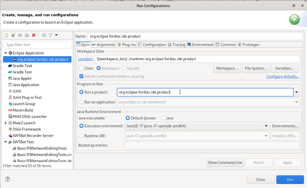Choose the java executable radio option
307x188 pixels.
coord(163,118)
